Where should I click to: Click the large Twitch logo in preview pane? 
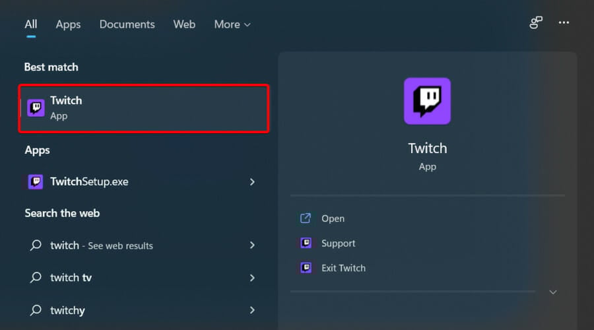(427, 101)
